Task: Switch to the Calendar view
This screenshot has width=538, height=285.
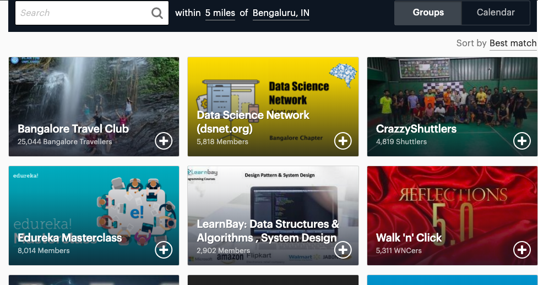Action: [496, 13]
